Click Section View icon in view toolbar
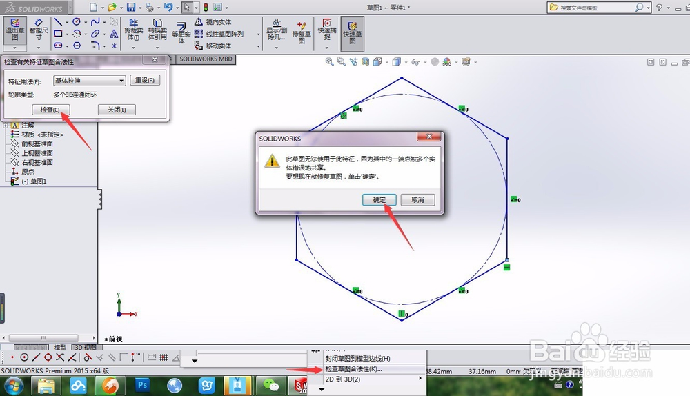 (365, 62)
